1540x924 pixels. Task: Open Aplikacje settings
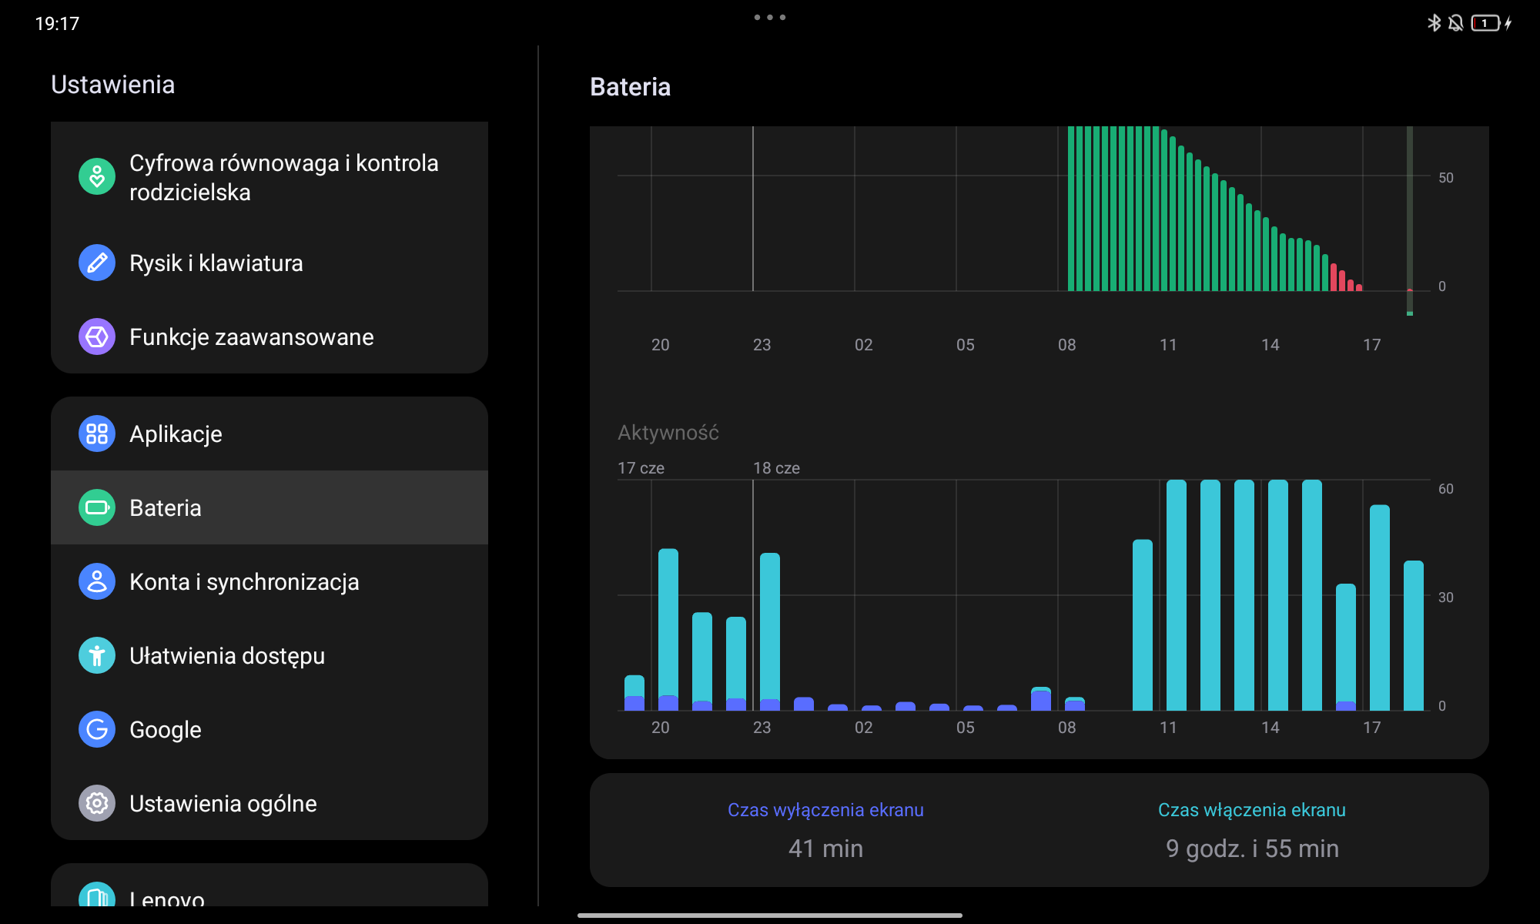269,434
